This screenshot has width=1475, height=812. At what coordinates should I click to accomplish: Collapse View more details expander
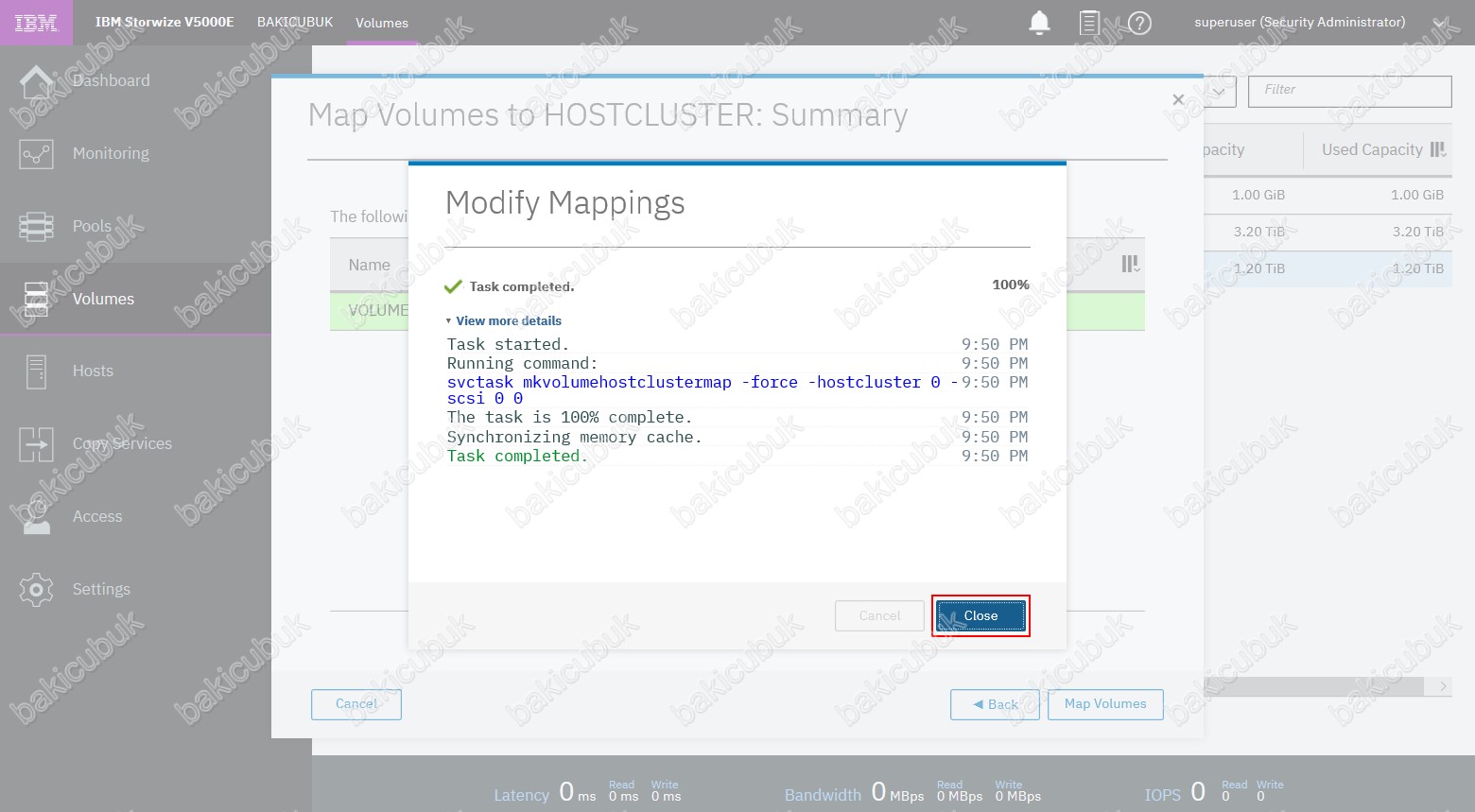pyautogui.click(x=504, y=320)
